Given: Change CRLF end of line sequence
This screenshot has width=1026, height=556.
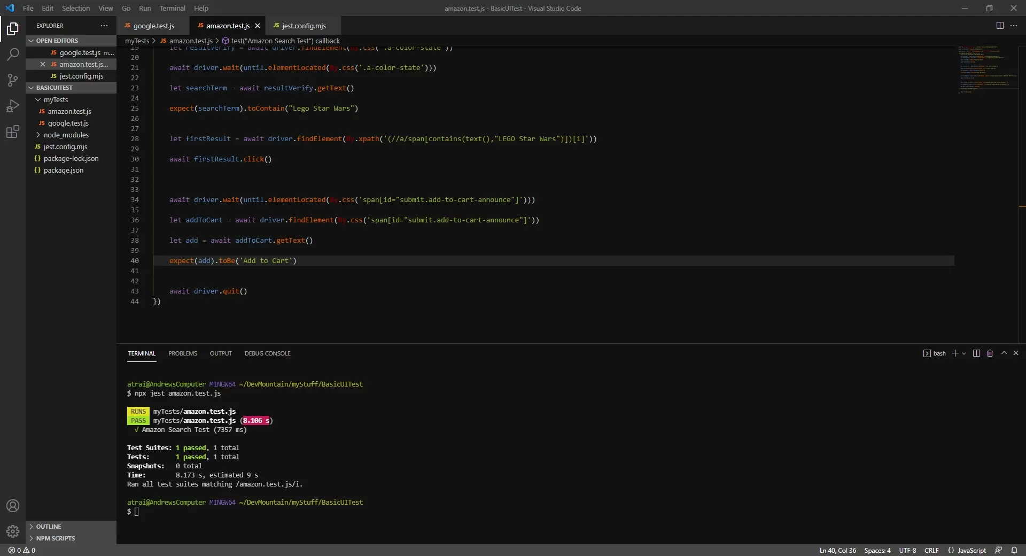Looking at the screenshot, I should tap(931, 550).
